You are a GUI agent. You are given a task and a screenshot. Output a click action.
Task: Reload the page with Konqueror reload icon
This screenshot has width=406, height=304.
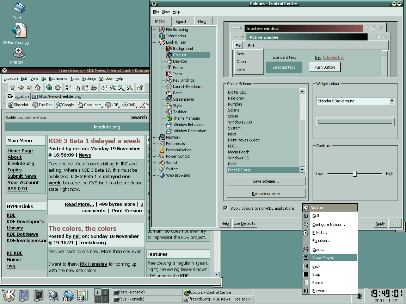(x=49, y=88)
